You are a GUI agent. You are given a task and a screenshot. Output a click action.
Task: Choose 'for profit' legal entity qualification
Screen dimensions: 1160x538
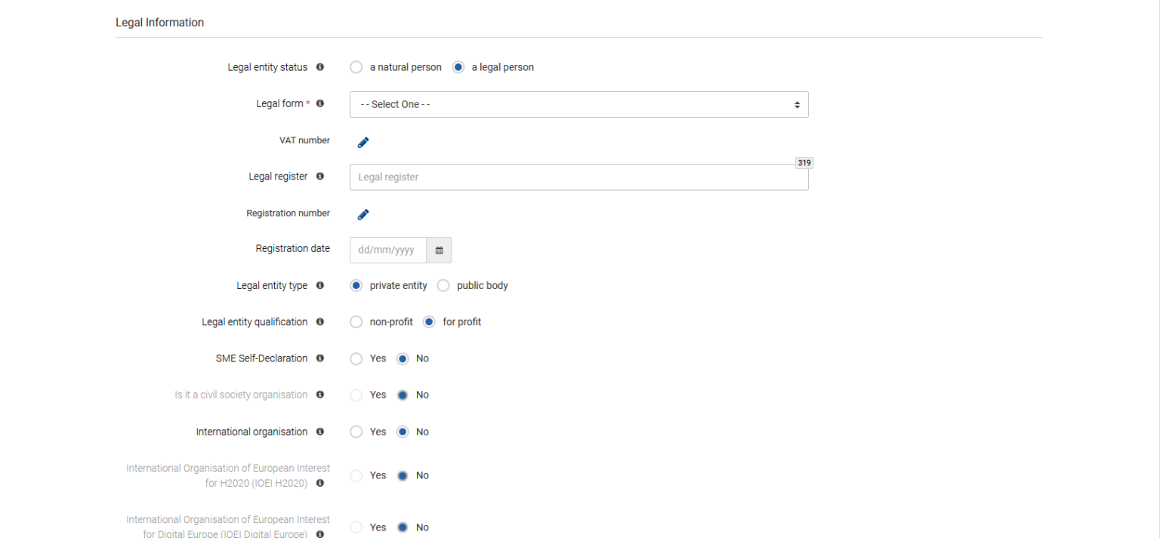[x=429, y=322]
